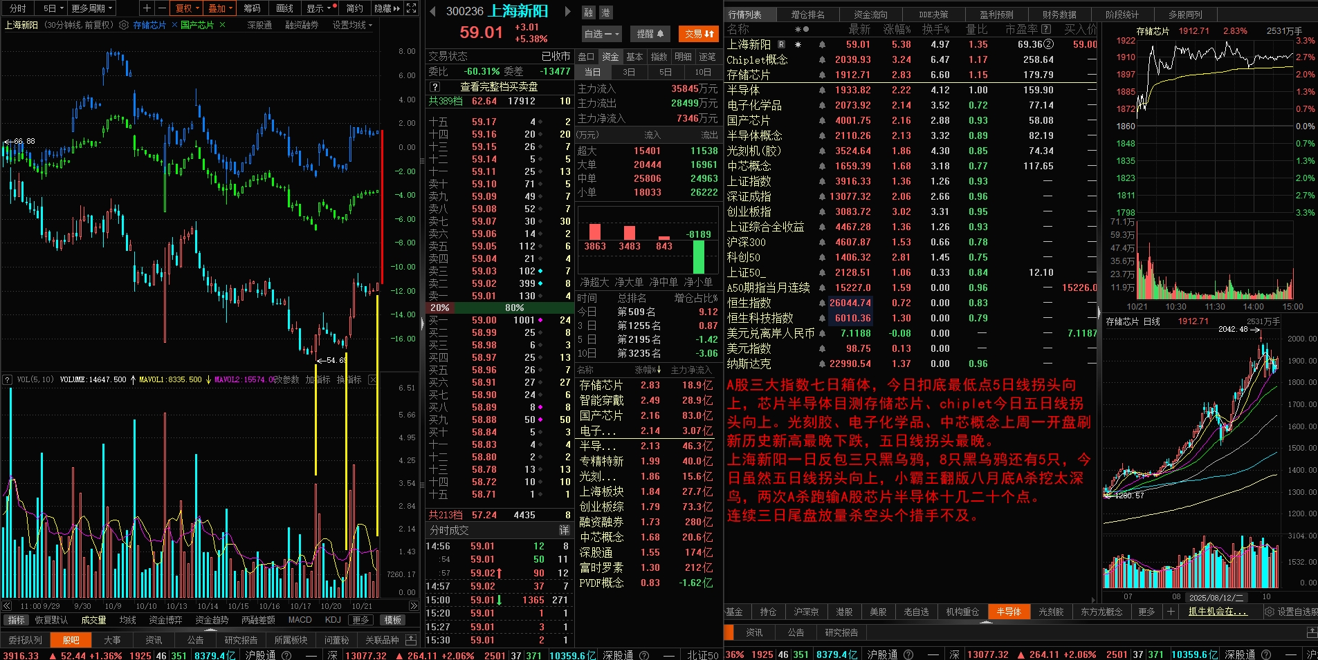Close the VOL indicator panel
The image size is (1318, 660).
pyautogui.click(x=373, y=379)
